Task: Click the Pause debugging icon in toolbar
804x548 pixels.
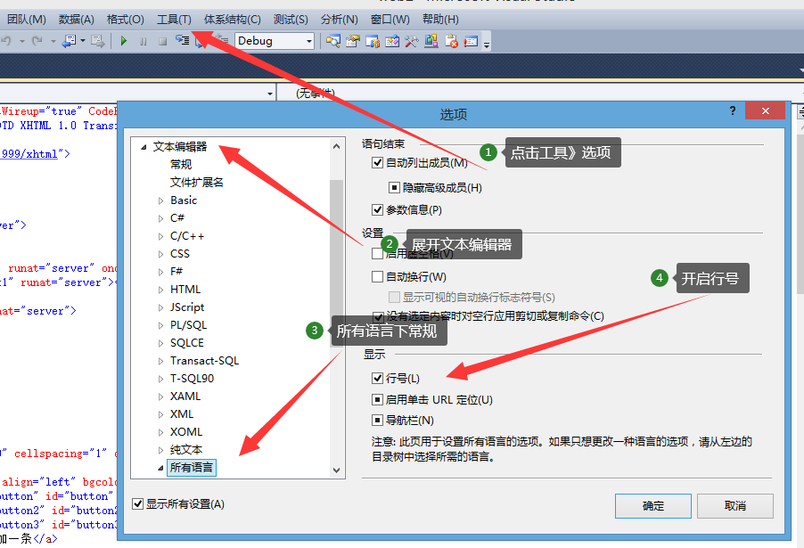Action: [143, 42]
